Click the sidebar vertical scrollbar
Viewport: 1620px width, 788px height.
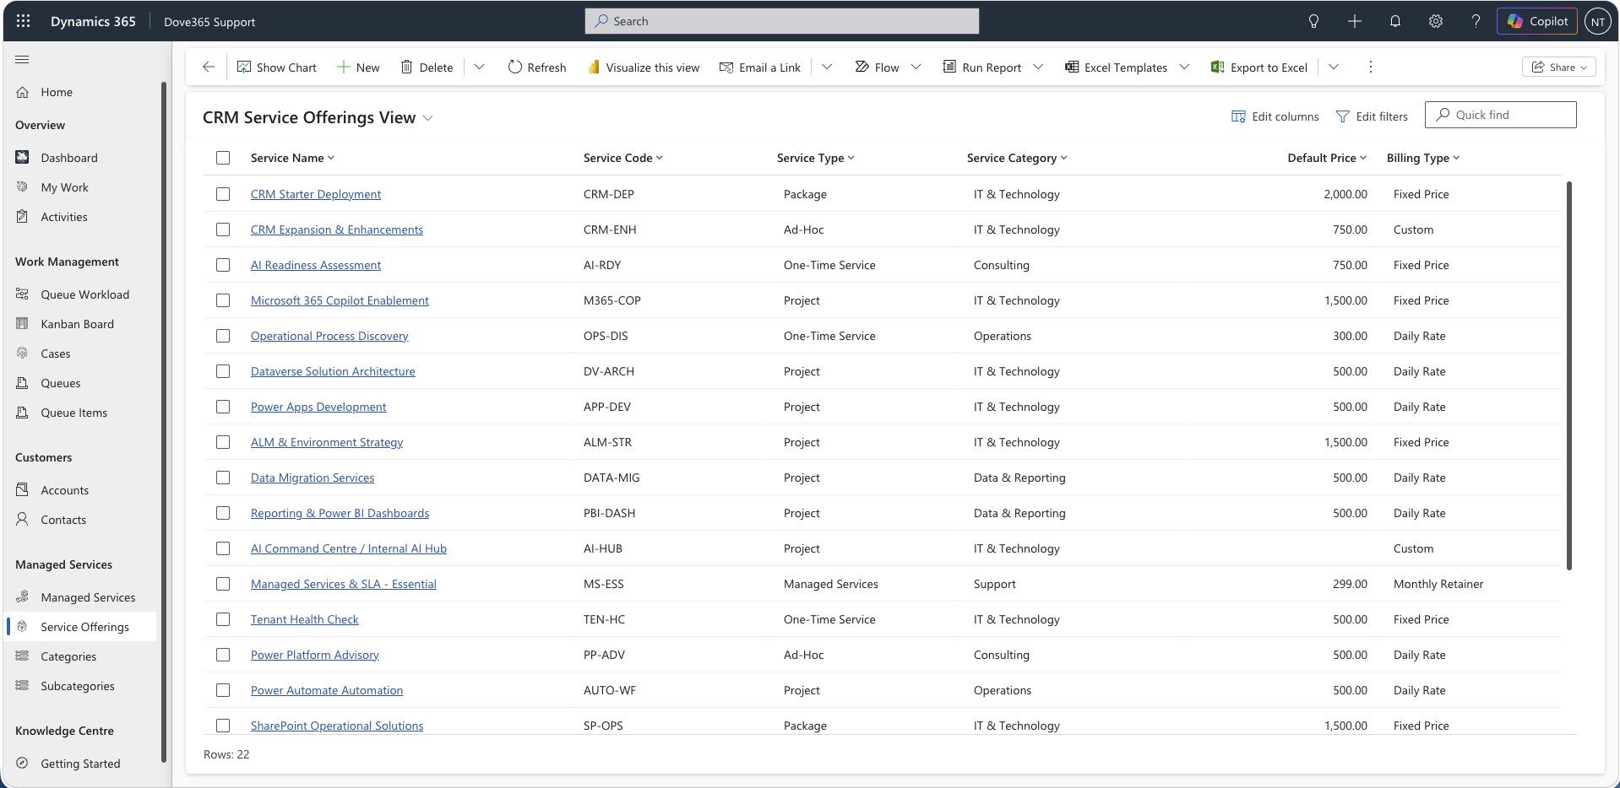tap(164, 422)
